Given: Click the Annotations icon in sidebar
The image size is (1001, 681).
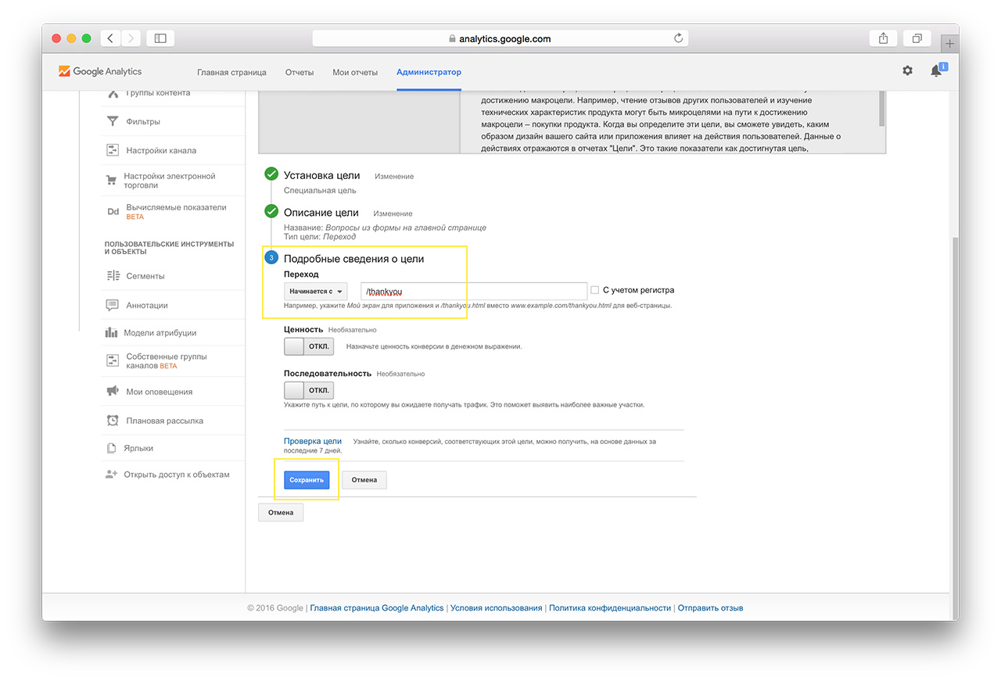Looking at the screenshot, I should 113,305.
